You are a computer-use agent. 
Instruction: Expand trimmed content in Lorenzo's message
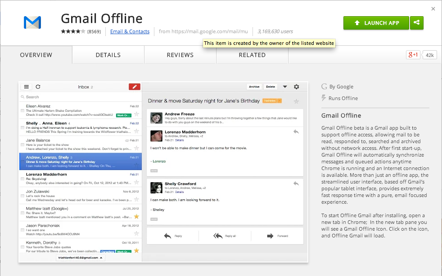click(x=154, y=171)
